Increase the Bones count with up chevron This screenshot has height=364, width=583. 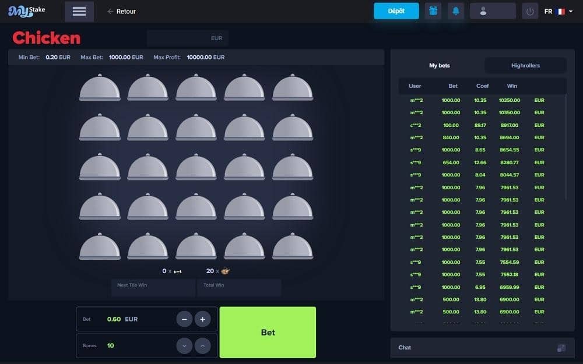203,346
